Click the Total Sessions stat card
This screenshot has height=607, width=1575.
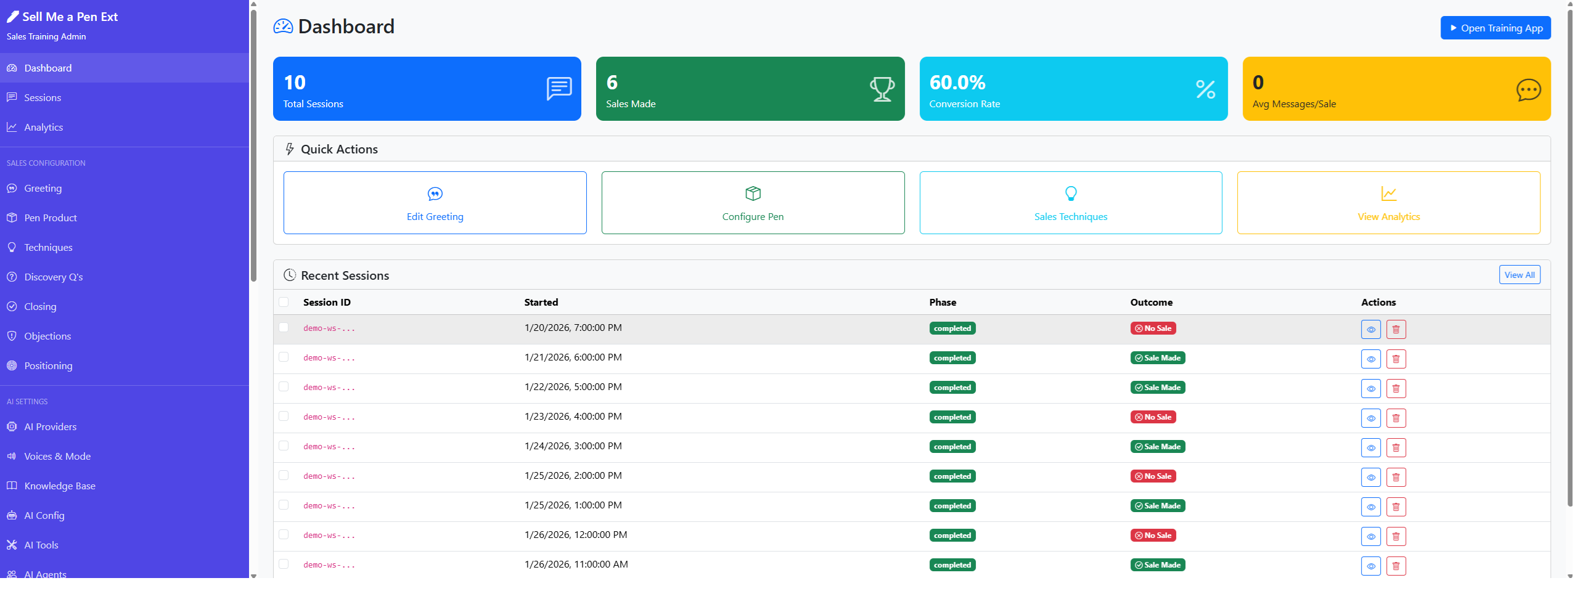click(427, 89)
